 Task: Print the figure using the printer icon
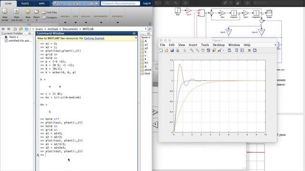(178, 50)
